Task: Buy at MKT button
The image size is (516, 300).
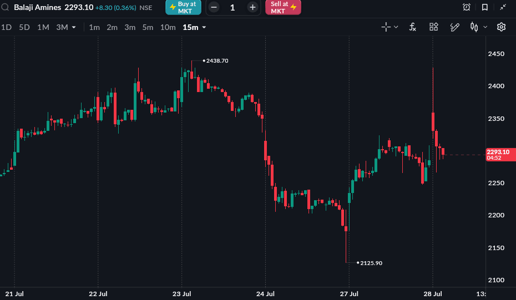Action: (183, 7)
